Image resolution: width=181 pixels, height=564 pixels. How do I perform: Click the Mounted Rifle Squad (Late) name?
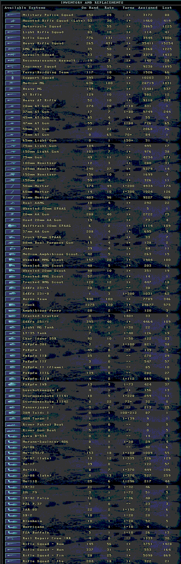pyautogui.click(x=54, y=21)
